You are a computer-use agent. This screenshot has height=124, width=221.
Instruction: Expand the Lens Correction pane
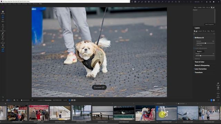click(x=201, y=69)
